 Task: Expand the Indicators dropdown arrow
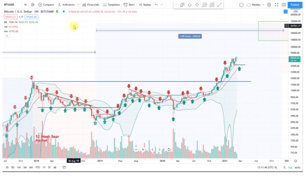click(78, 5)
